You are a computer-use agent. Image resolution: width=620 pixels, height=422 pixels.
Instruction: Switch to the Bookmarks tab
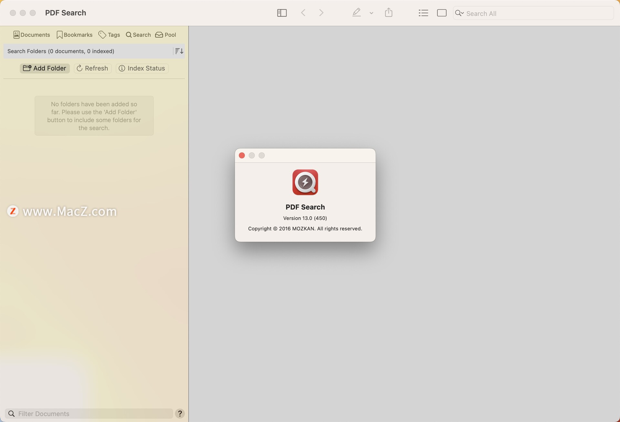(x=74, y=35)
